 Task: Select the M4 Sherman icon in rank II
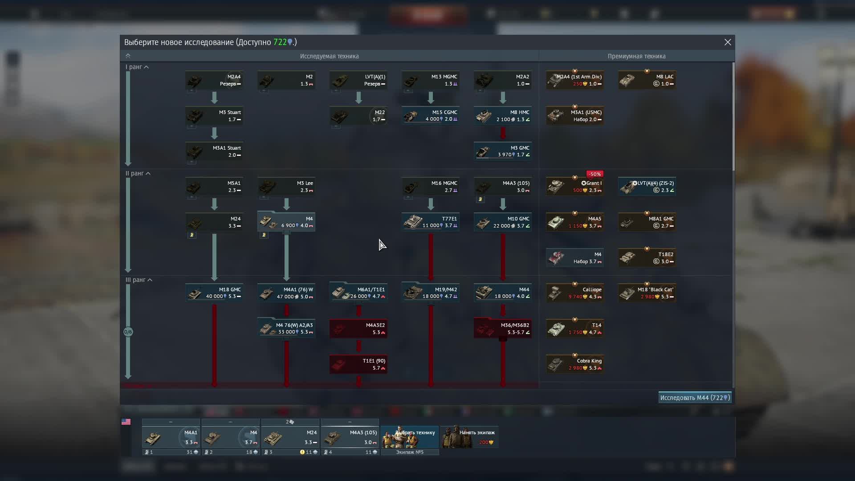267,221
